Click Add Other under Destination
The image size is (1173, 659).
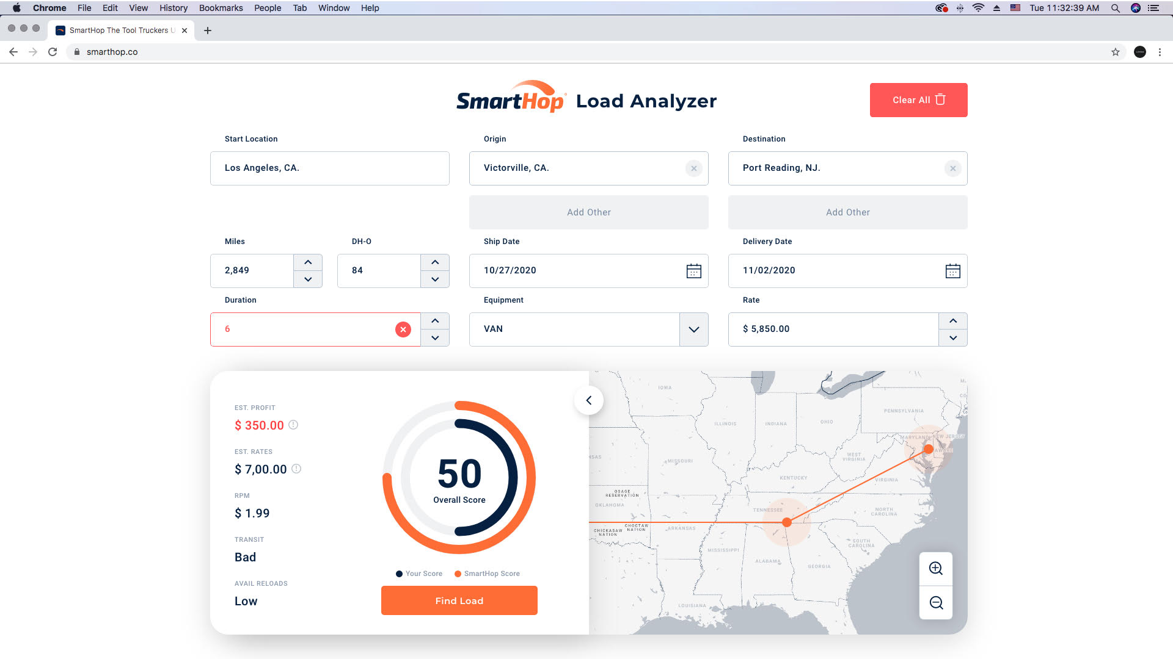[847, 212]
